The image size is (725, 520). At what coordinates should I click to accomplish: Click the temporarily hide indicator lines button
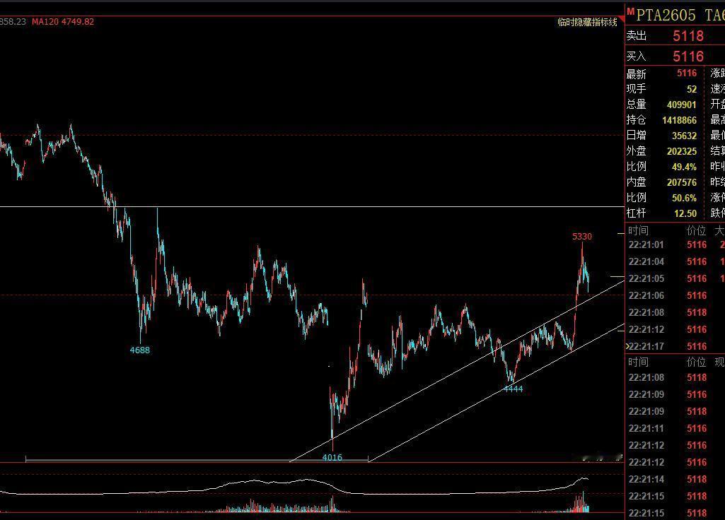tap(587, 22)
